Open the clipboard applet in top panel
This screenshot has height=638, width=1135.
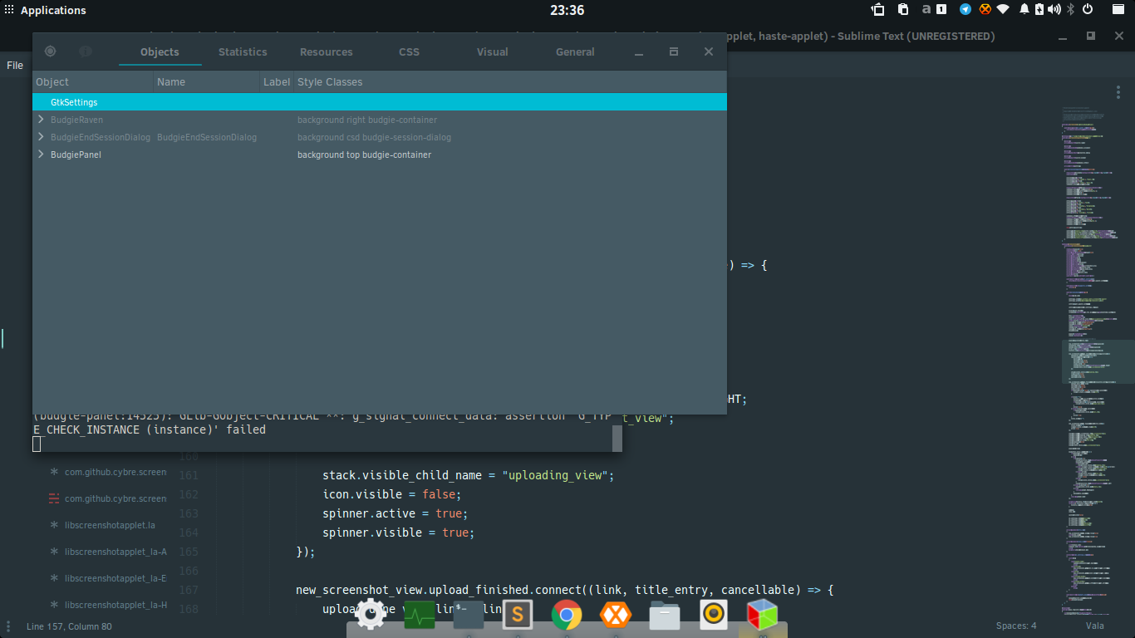(902, 10)
